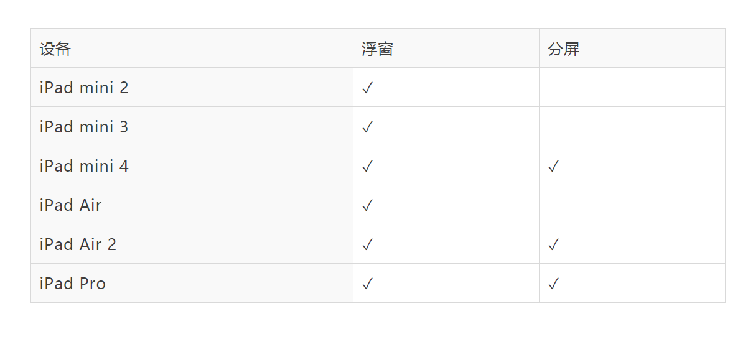Select the iPad Pro cell
Viewport: 748px width, 347px height.
[x=73, y=284]
